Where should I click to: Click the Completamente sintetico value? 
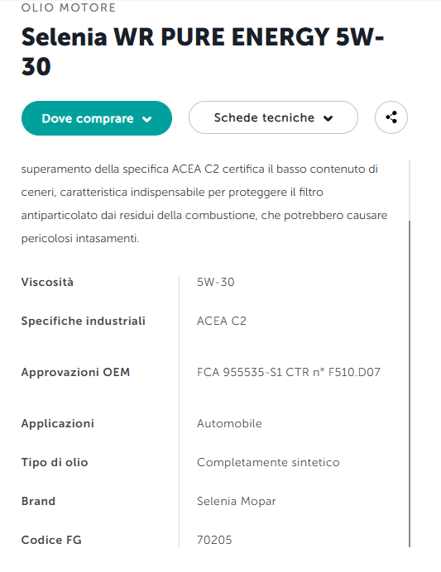tap(268, 462)
